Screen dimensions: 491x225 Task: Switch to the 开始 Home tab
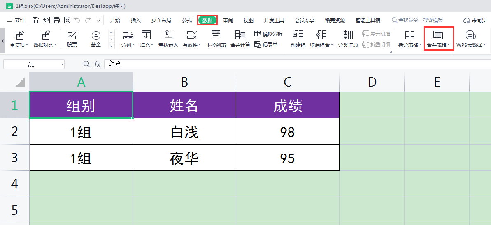pyautogui.click(x=115, y=20)
